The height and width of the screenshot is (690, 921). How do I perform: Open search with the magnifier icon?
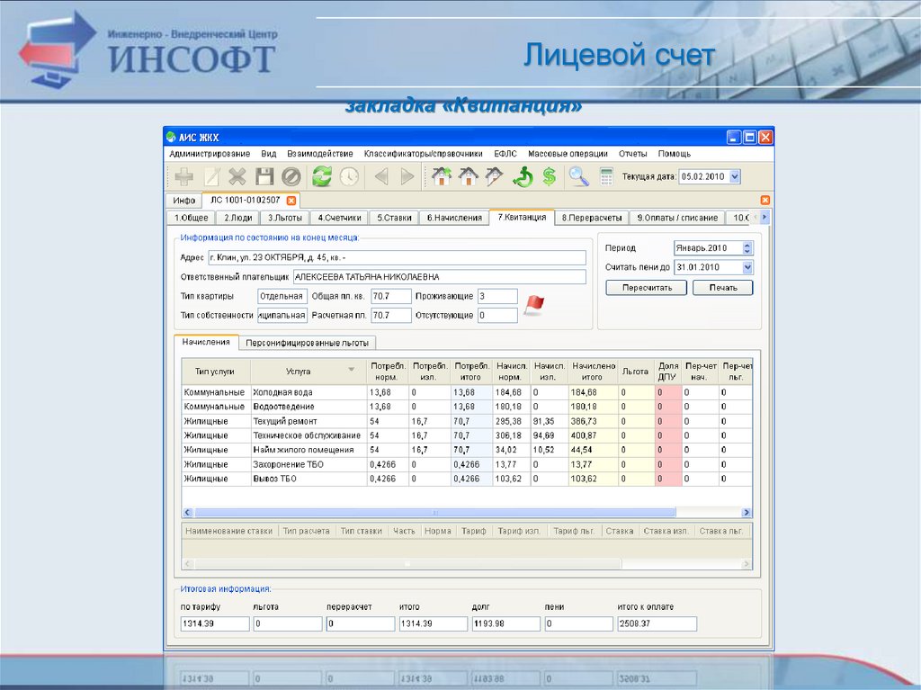578,176
